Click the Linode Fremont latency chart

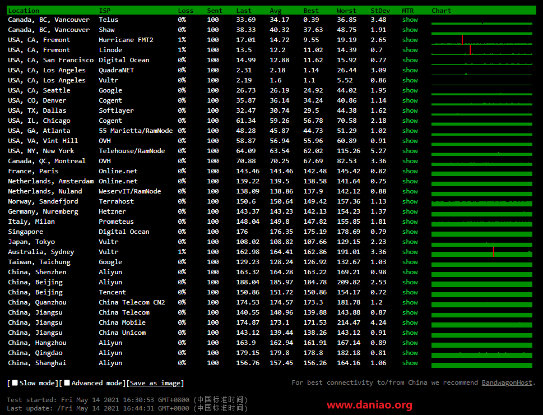click(x=482, y=50)
